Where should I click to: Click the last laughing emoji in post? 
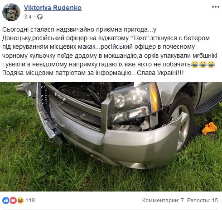tap(211, 65)
